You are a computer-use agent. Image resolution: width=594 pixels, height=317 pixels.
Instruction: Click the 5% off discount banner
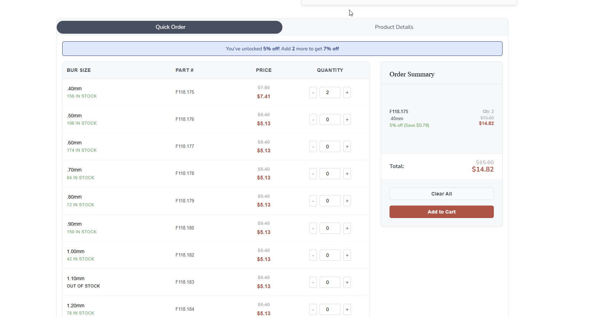pyautogui.click(x=282, y=49)
